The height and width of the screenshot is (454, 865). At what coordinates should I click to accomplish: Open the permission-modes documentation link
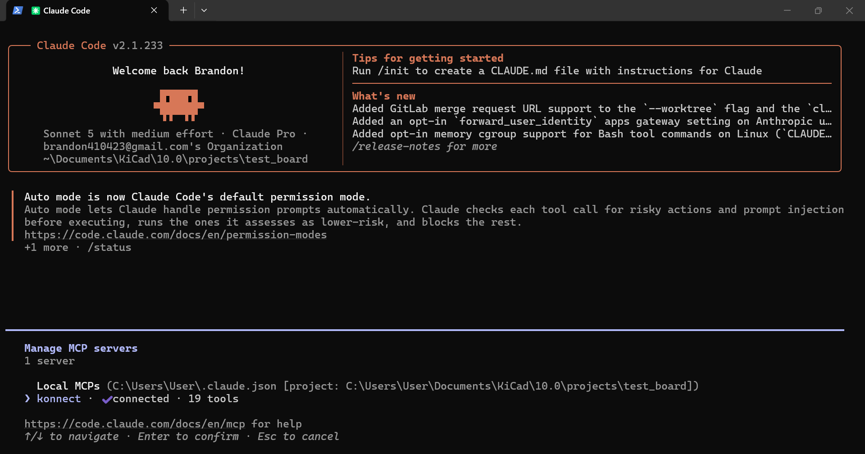coord(176,235)
